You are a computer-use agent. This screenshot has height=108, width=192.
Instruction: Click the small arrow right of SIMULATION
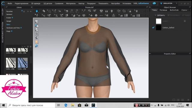[176, 3]
